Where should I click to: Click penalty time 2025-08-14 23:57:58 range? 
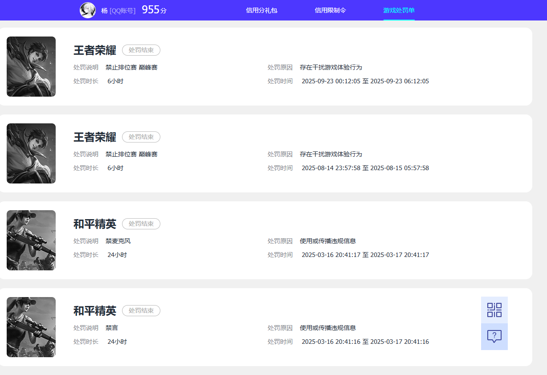[x=365, y=168]
